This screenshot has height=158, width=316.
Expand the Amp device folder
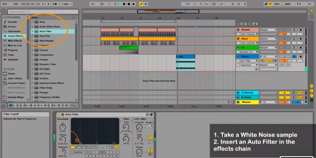32,22
